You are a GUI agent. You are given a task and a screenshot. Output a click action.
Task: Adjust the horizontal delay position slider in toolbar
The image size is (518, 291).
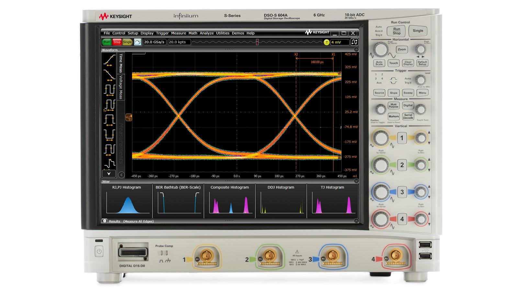coord(257,42)
